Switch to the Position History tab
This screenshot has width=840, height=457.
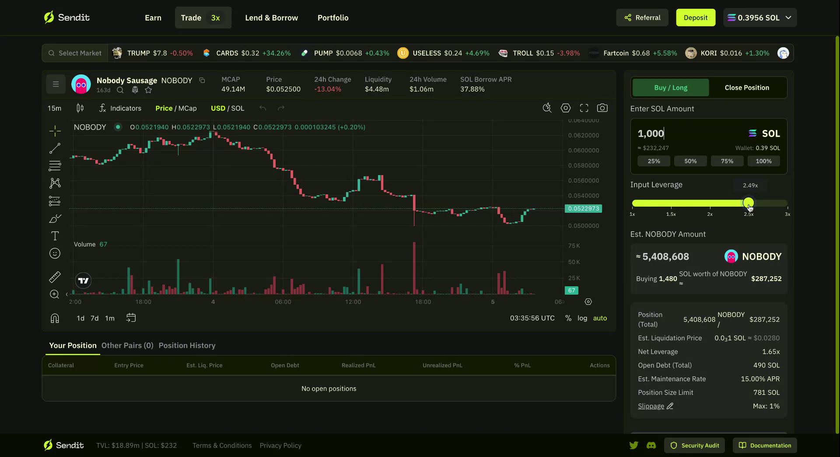[x=187, y=345]
